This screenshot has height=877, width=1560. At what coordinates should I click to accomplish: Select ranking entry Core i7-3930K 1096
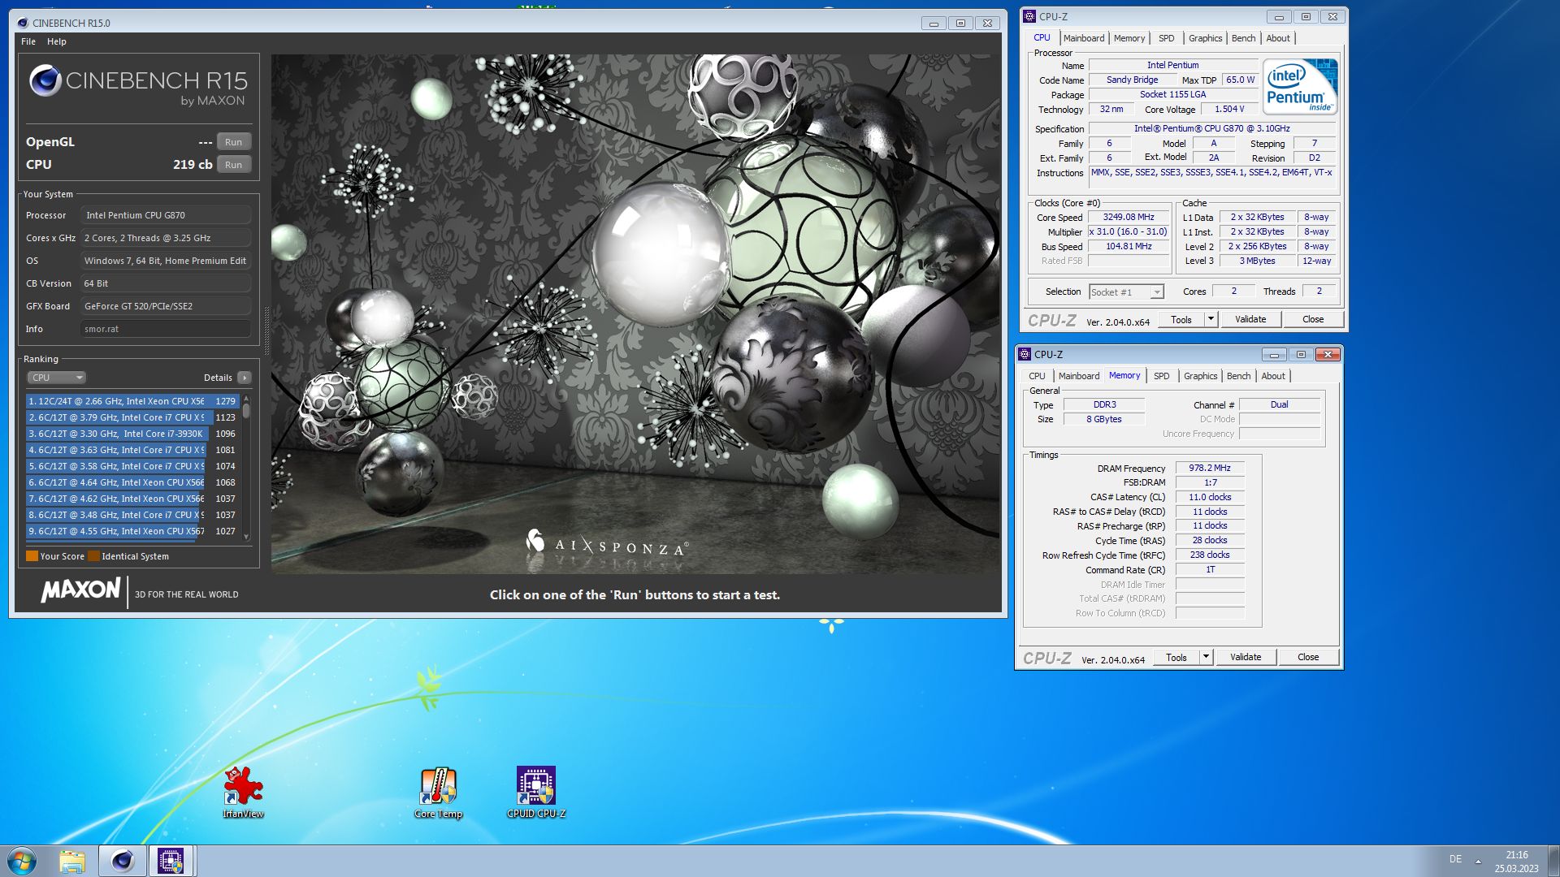[132, 434]
